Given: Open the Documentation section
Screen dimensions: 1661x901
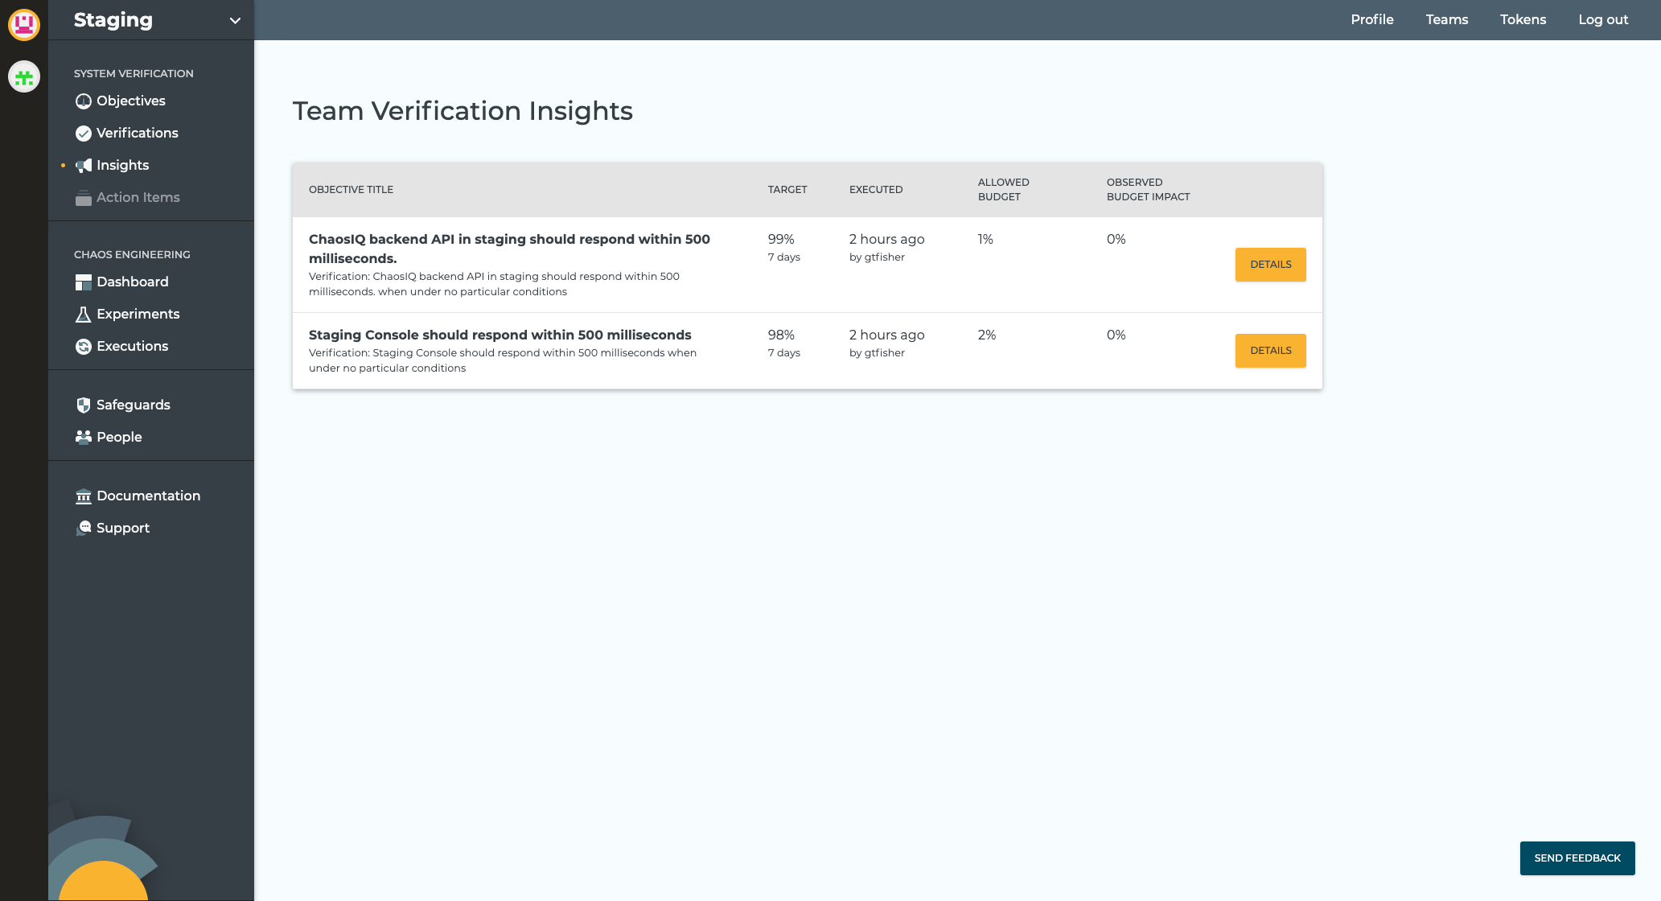Looking at the screenshot, I should 149,496.
